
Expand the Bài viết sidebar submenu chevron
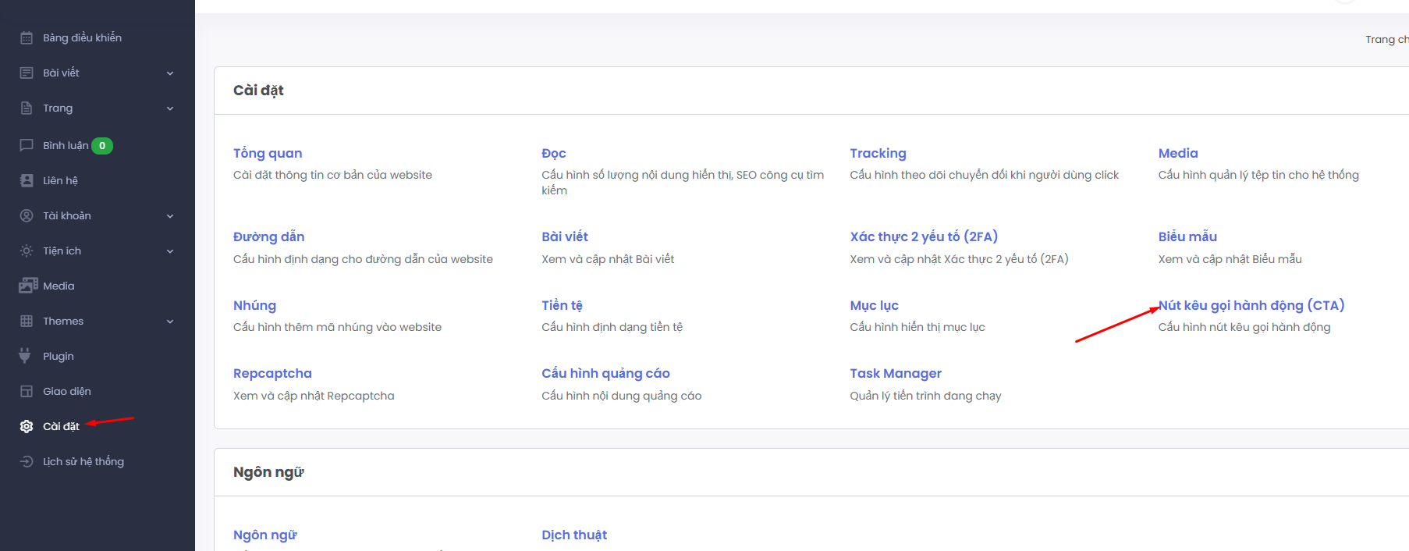pos(170,73)
